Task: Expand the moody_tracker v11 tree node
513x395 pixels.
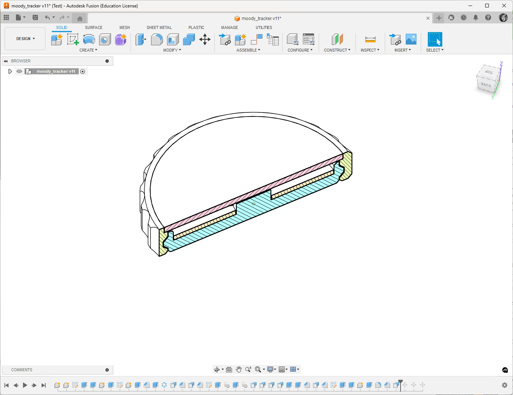Action: [x=10, y=71]
